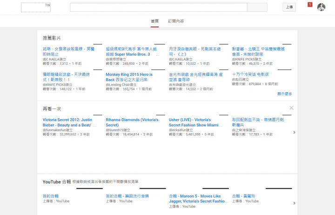Open video 默蒼離、北競王 中苗雙智震撼會面
Viewport: 335px width, 215px height.
coord(258,52)
